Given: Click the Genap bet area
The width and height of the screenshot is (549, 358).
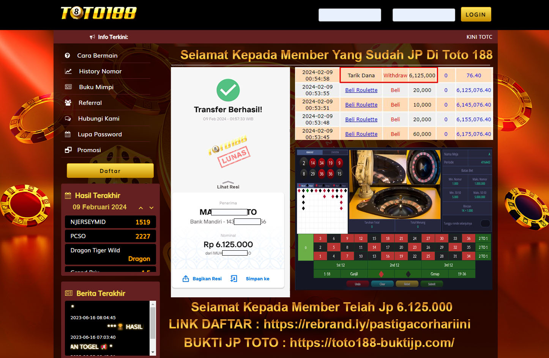Looking at the screenshot, I should pos(435,274).
